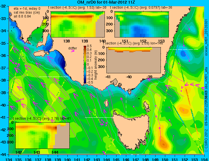This screenshot has width=209, height=161.
Task: Click the white dashed section line at lat -41
Action: point(99,117)
